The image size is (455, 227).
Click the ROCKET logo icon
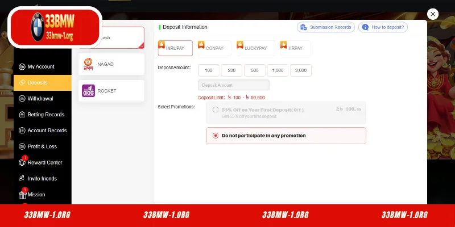[x=88, y=91]
